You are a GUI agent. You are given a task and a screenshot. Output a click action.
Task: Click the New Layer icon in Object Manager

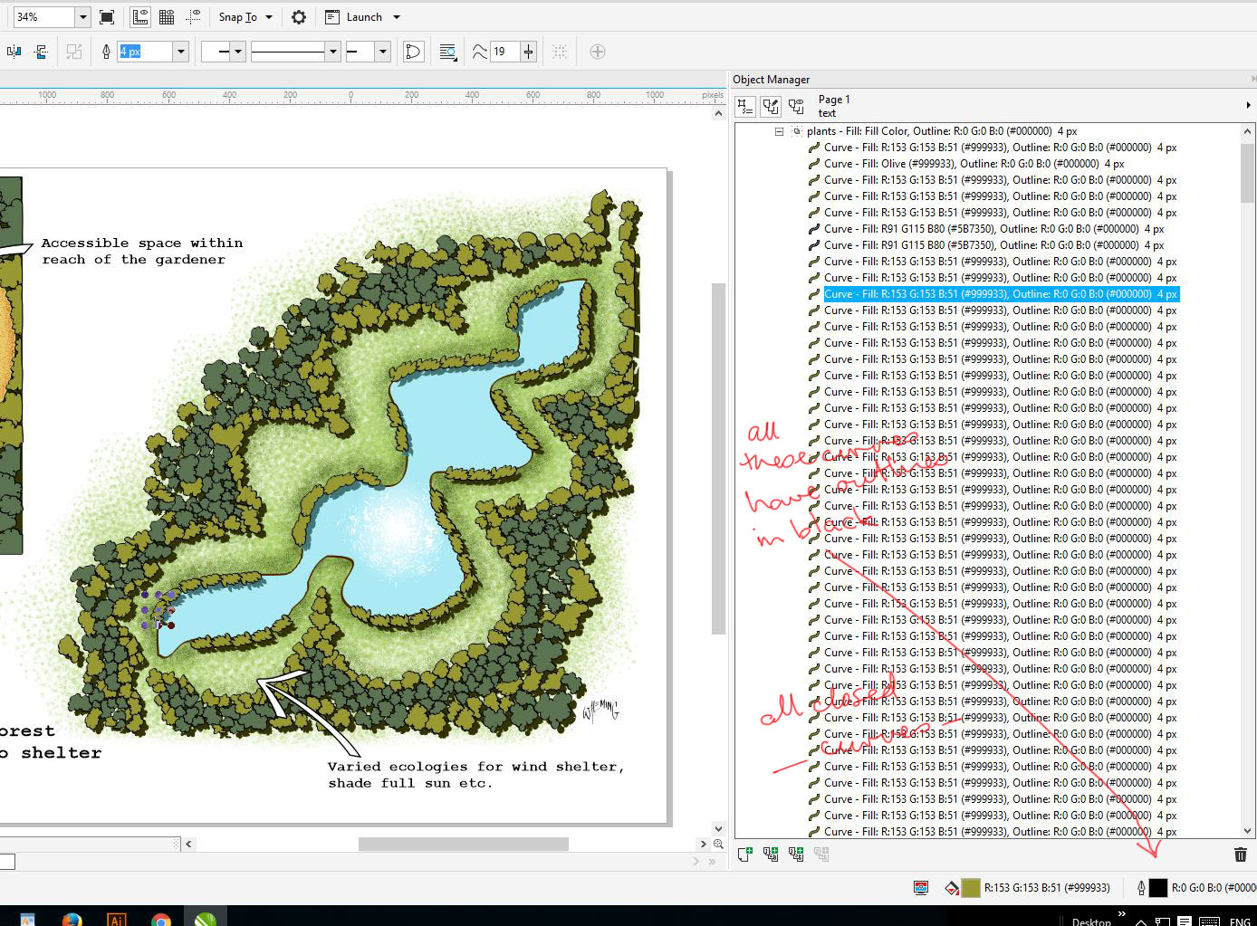tap(744, 854)
